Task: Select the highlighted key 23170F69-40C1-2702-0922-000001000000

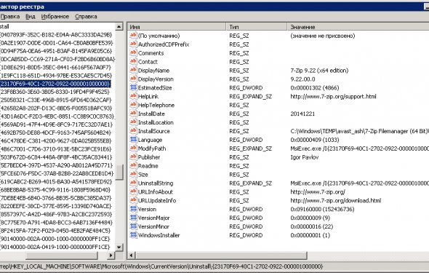Action: [55, 84]
